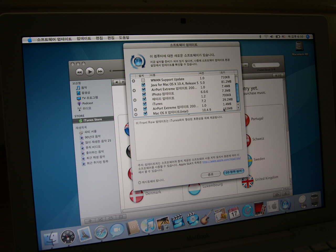The height and width of the screenshot is (252, 336).
Task: Launch Dashboard from the Dock
Action: pyautogui.click(x=68, y=236)
